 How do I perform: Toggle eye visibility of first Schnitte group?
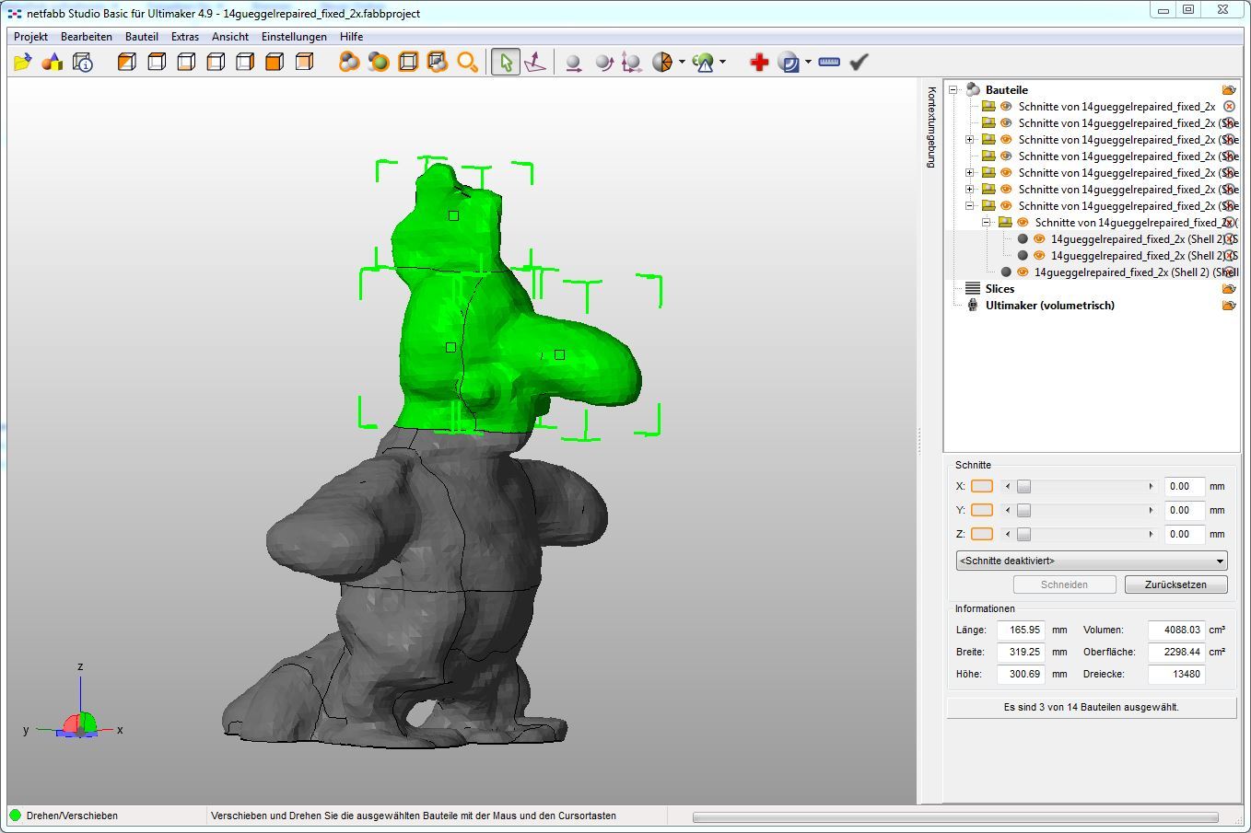click(x=1006, y=107)
